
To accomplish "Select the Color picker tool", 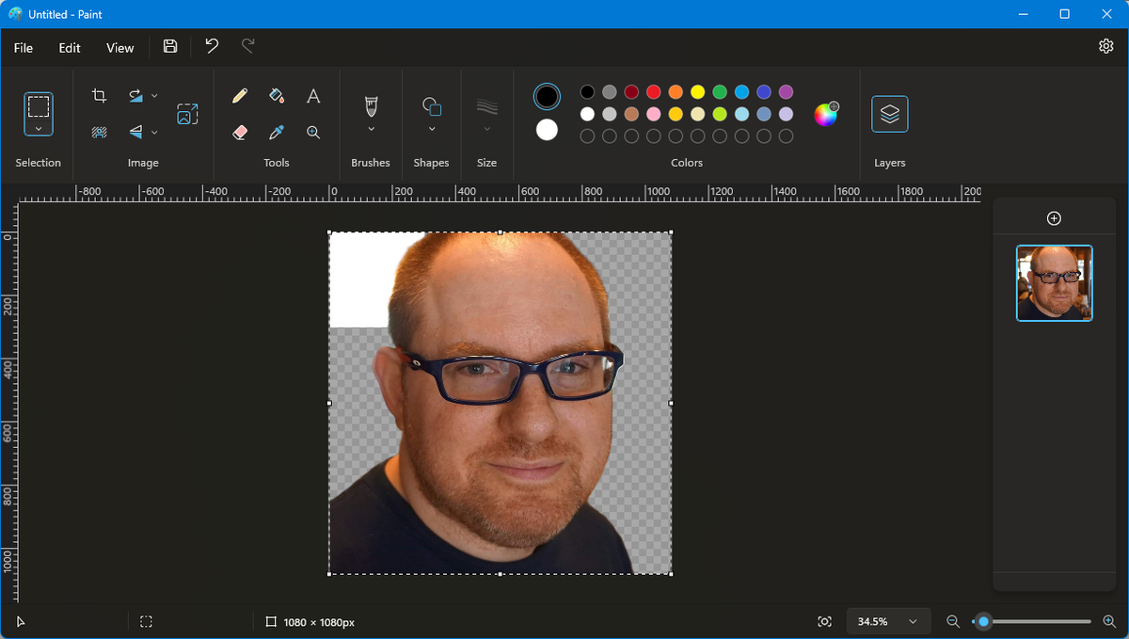I will point(277,132).
